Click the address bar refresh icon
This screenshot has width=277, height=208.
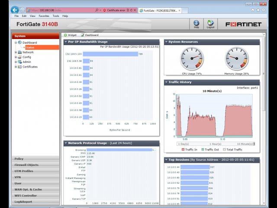[131, 10]
